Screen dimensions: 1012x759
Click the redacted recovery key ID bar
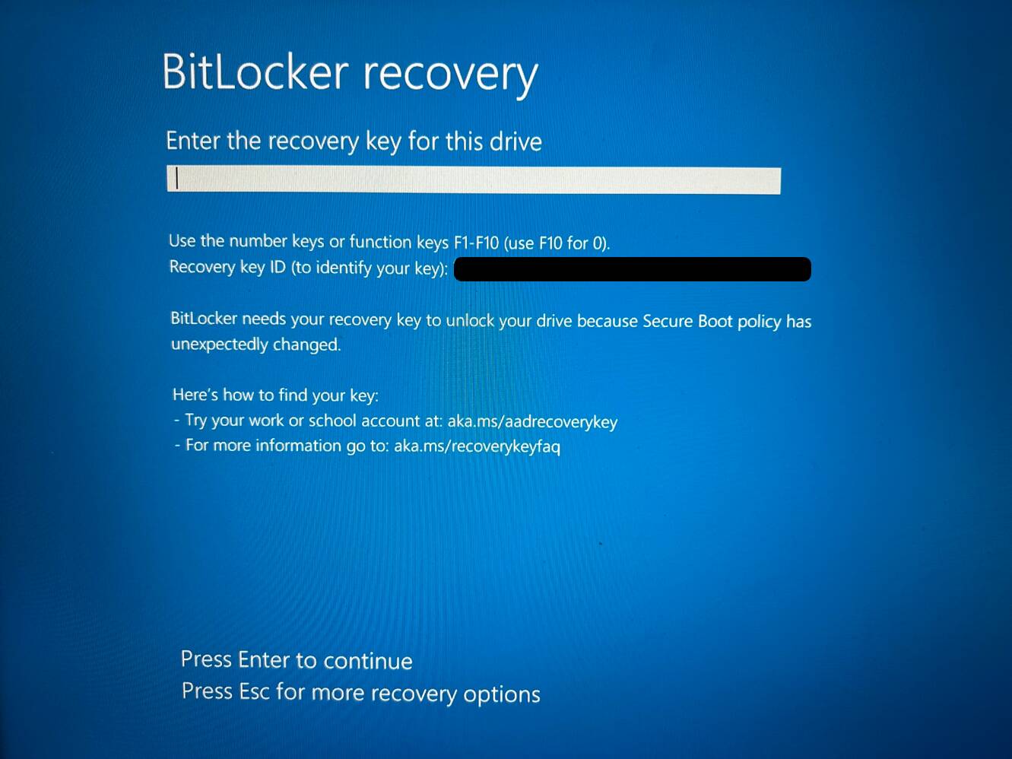pos(633,269)
